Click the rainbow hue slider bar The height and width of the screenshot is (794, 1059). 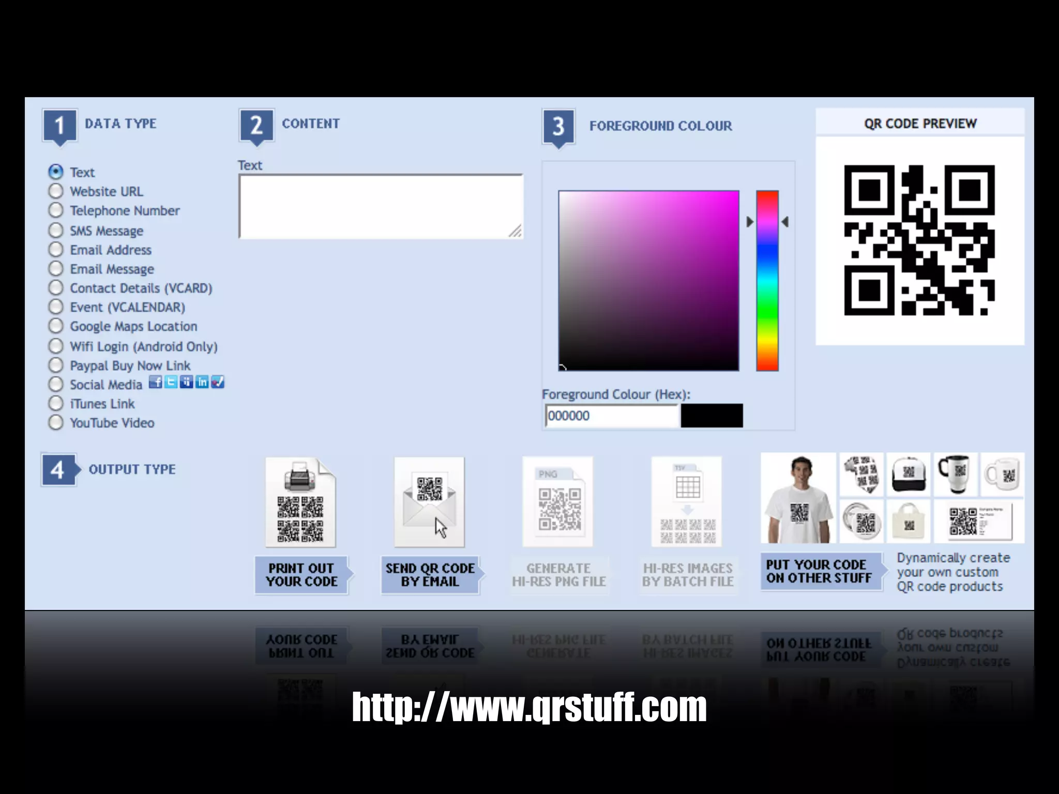[767, 281]
